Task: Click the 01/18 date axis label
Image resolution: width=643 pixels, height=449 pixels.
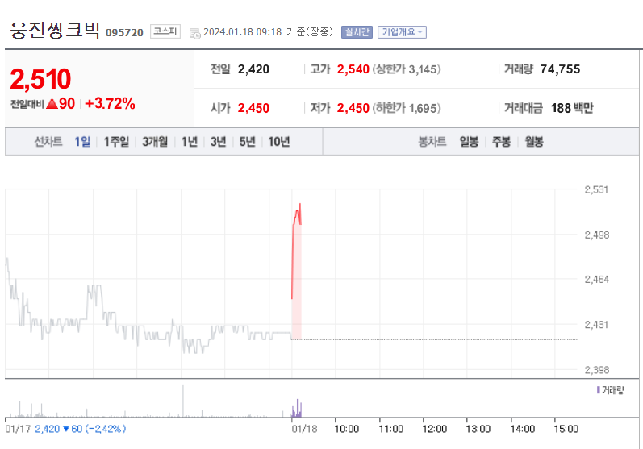Action: click(x=304, y=429)
